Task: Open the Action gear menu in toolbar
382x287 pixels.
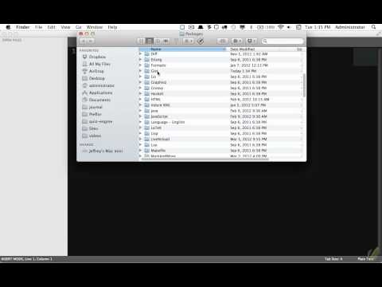Action: coord(237,41)
